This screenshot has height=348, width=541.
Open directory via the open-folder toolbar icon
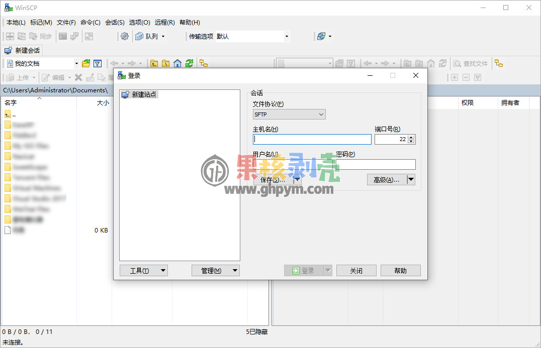(85, 63)
